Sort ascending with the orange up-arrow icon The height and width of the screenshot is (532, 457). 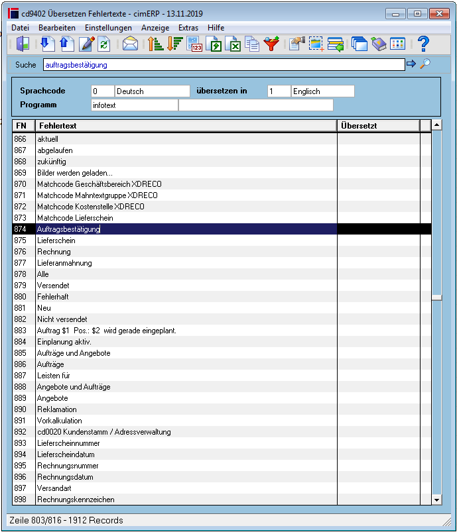point(155,44)
